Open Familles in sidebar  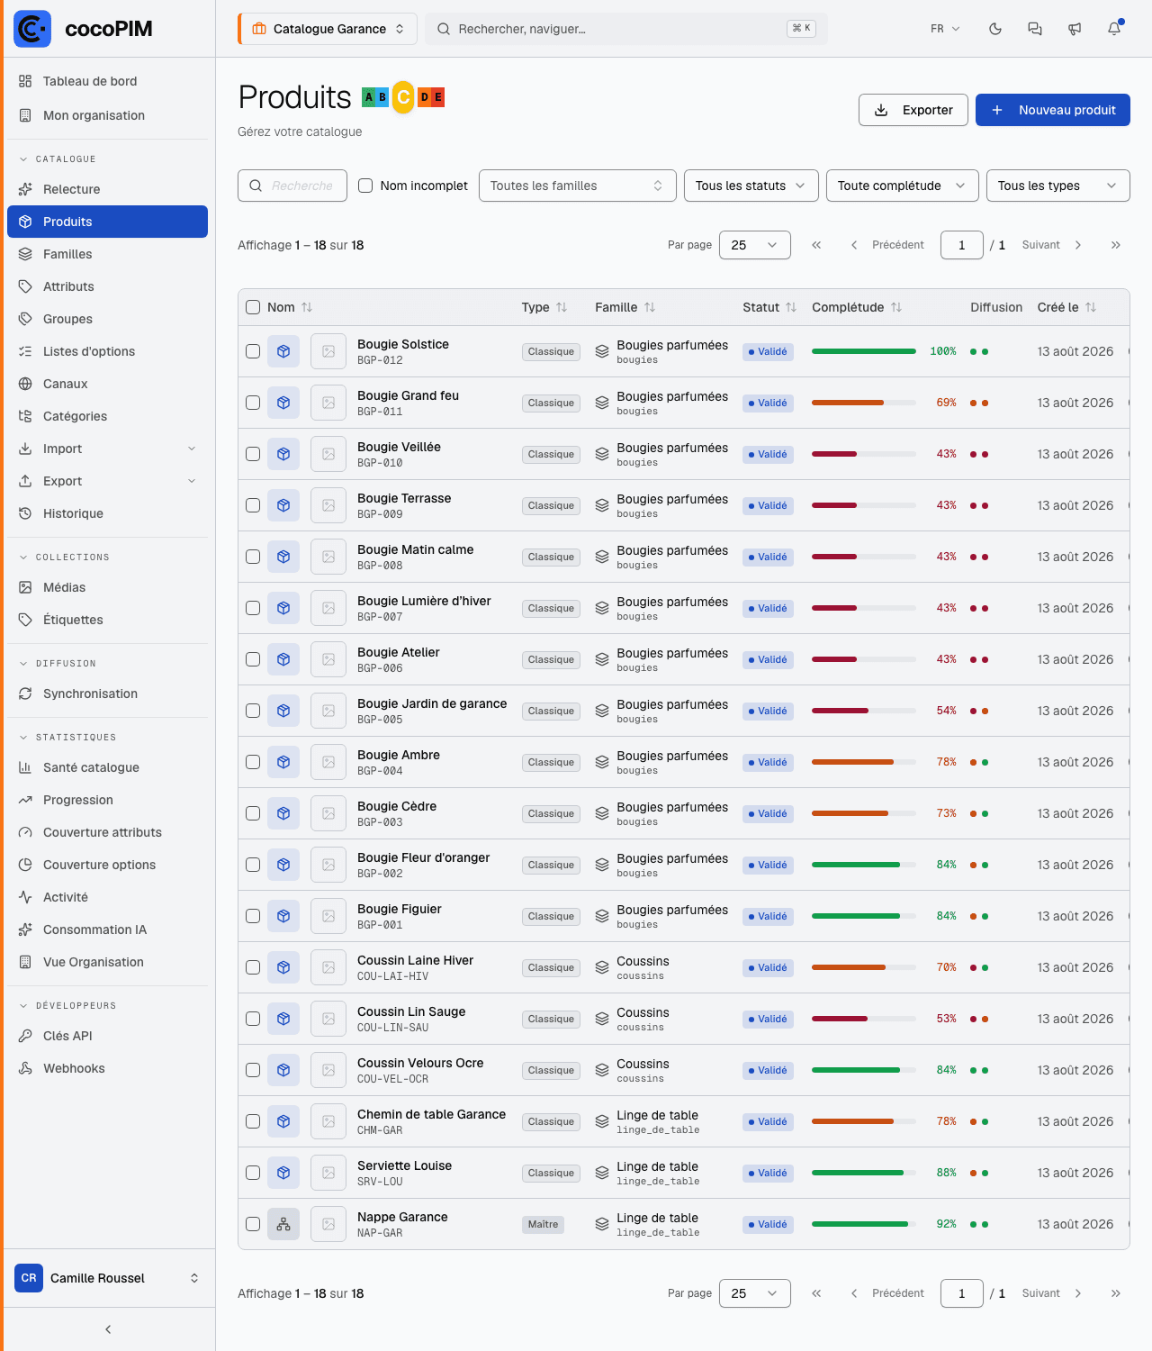107,254
